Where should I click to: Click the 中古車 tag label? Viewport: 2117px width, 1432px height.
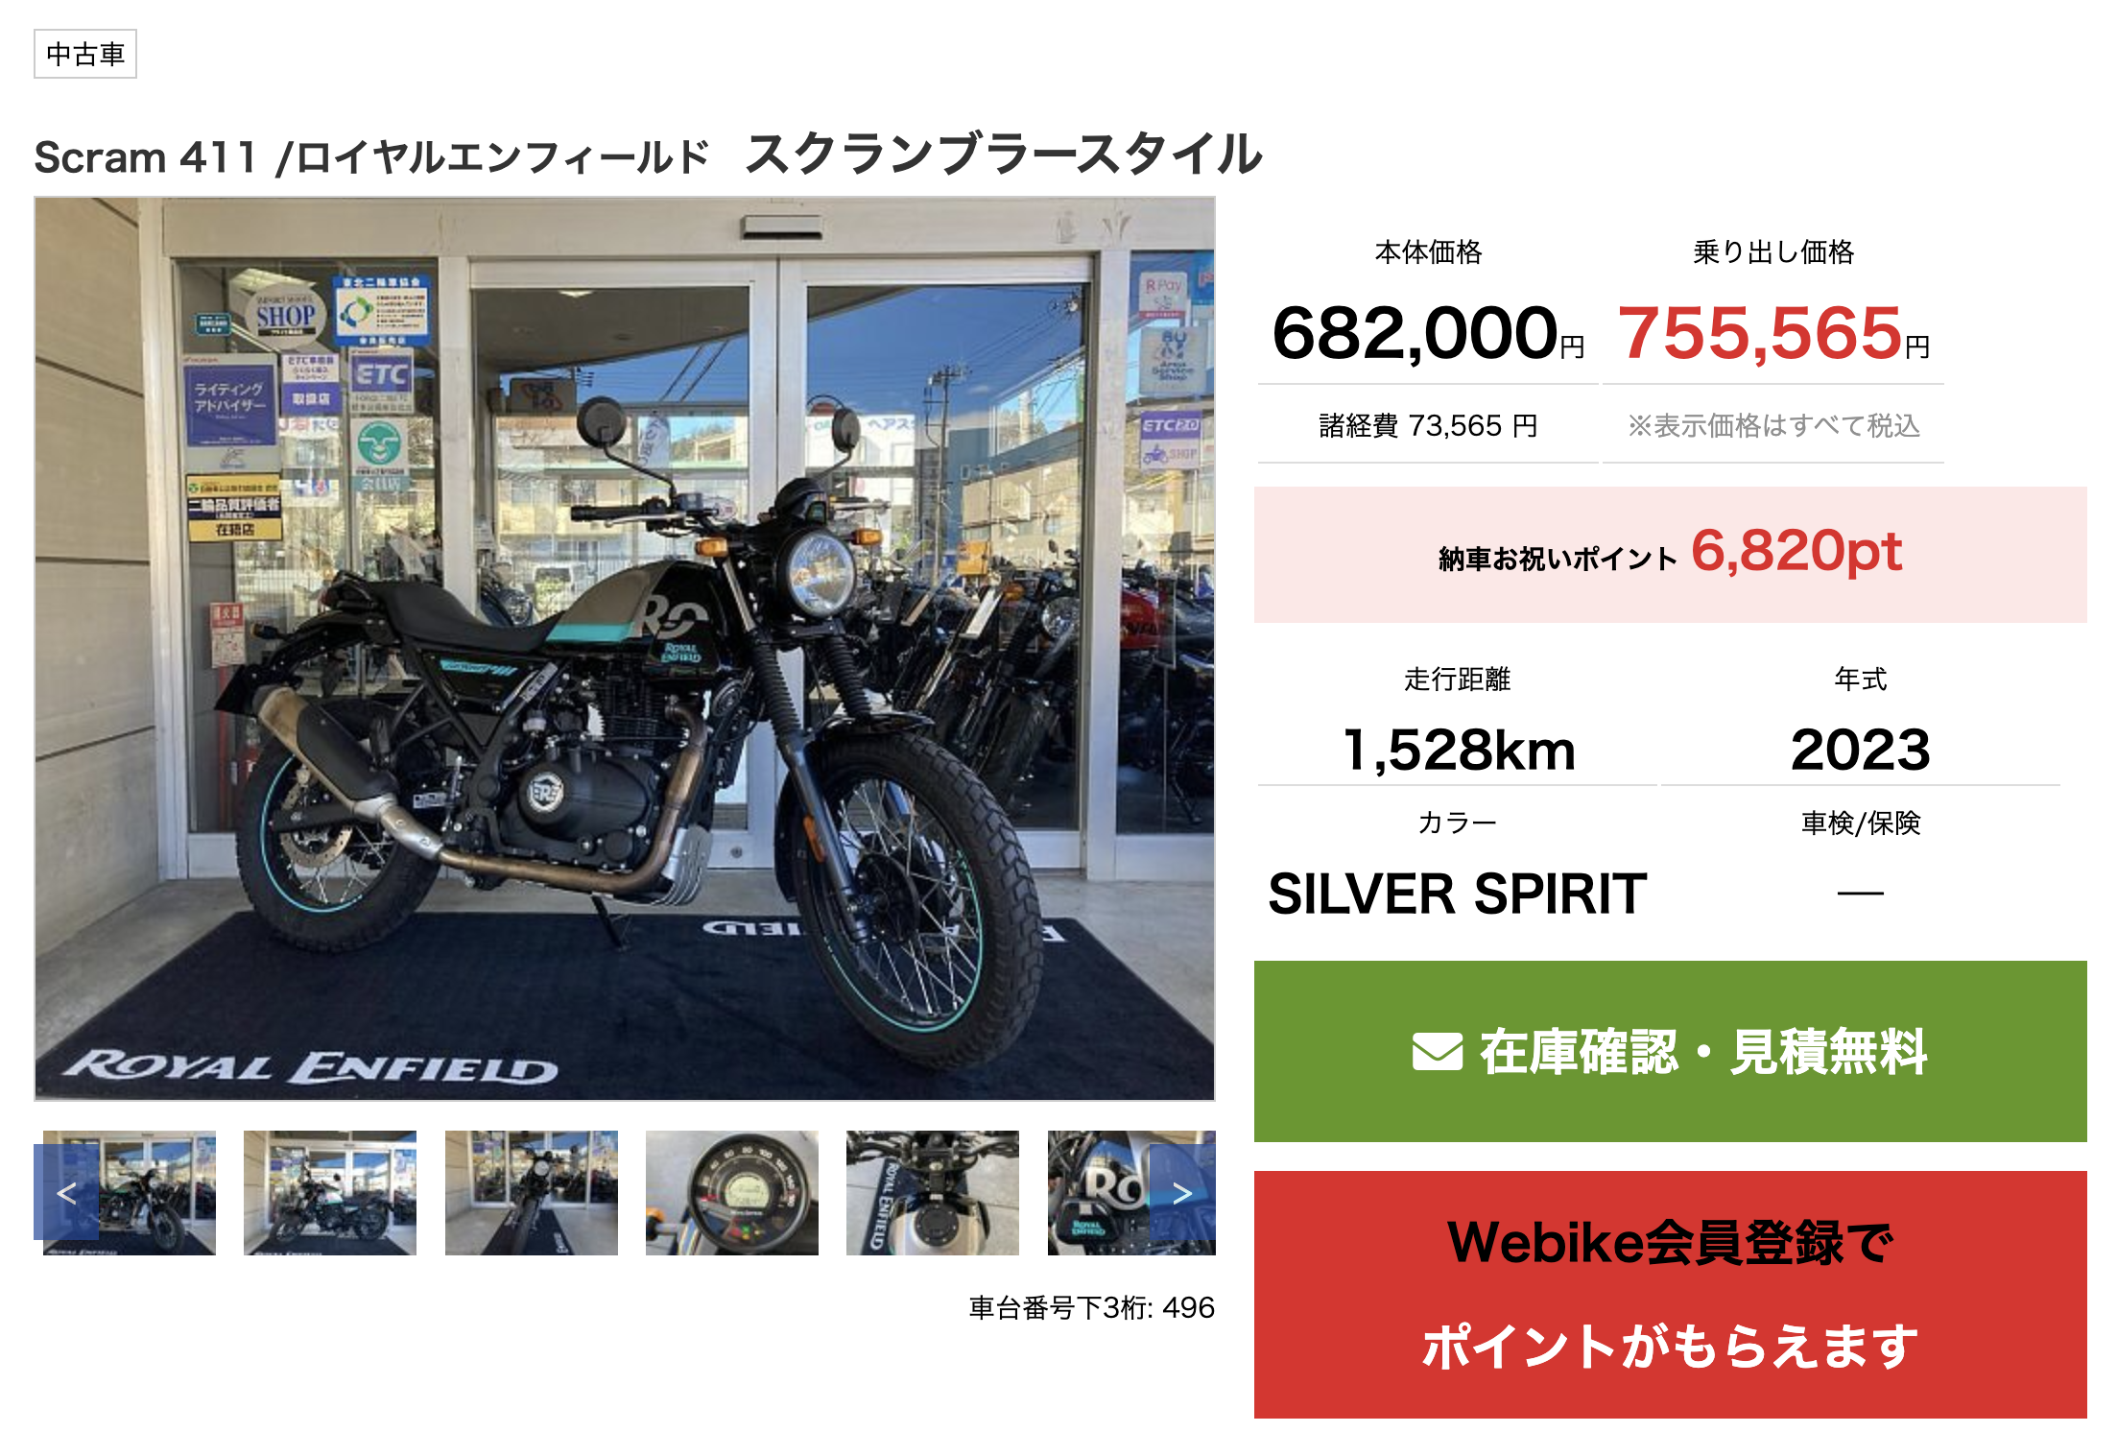click(x=85, y=54)
